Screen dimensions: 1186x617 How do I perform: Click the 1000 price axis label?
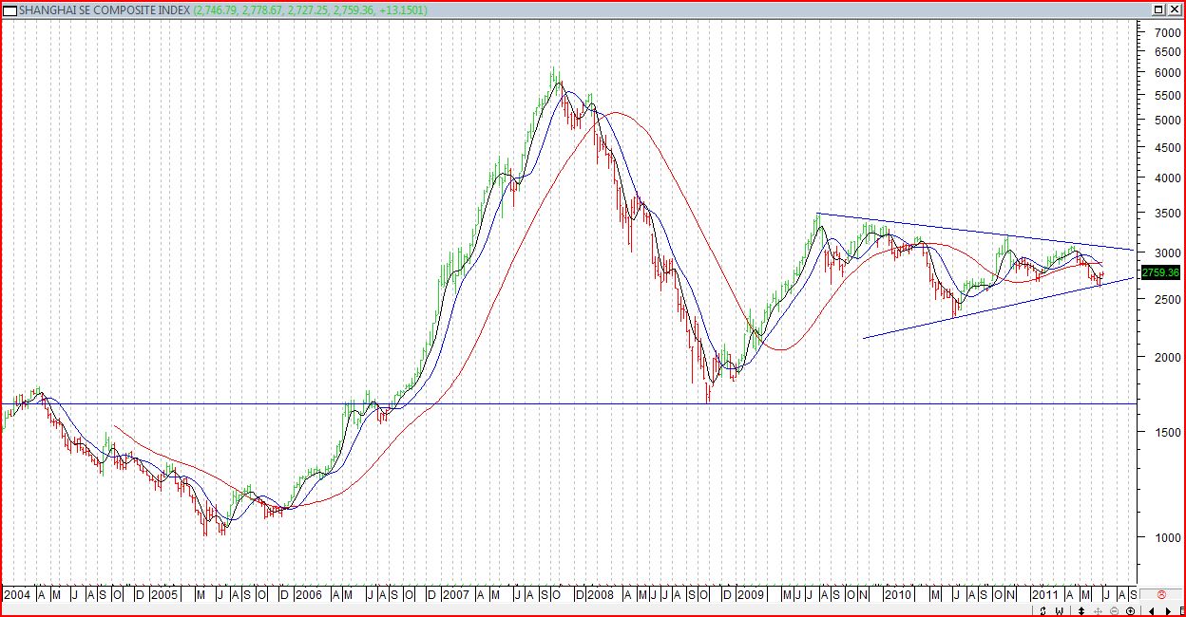click(x=1167, y=537)
